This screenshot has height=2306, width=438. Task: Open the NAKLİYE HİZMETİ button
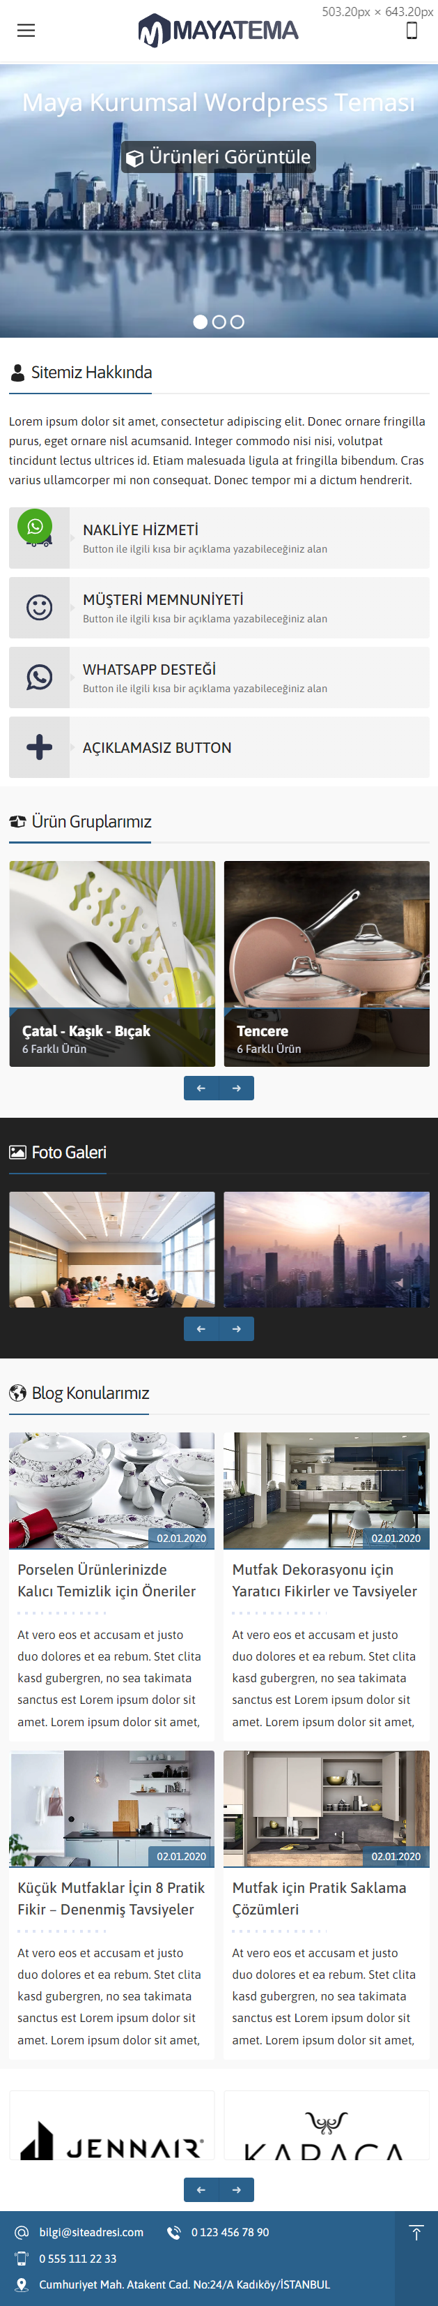pyautogui.click(x=219, y=538)
